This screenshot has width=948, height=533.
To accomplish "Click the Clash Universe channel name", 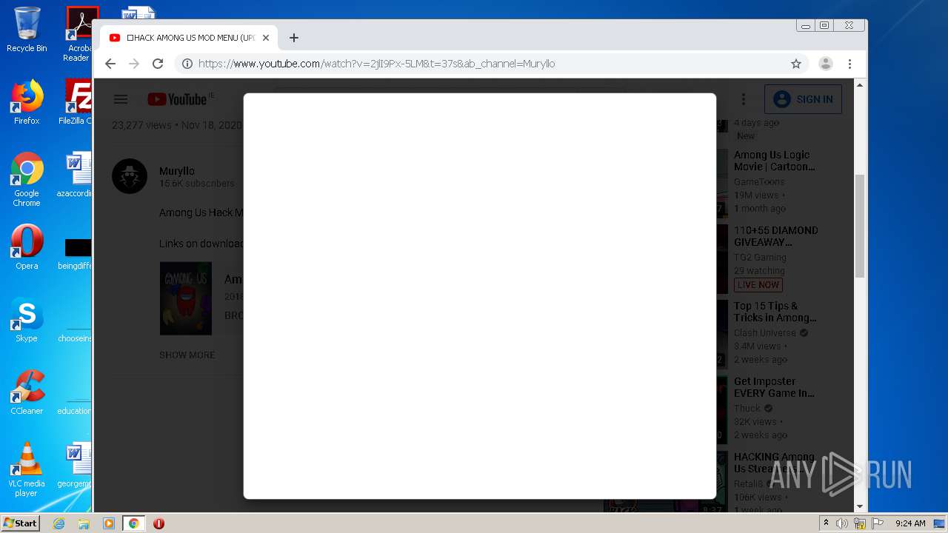I will tap(765, 332).
